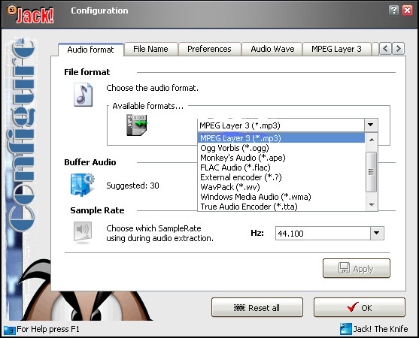Open the MPEG Layer 3 tab
Image resolution: width=419 pixels, height=338 pixels.
(x=336, y=49)
